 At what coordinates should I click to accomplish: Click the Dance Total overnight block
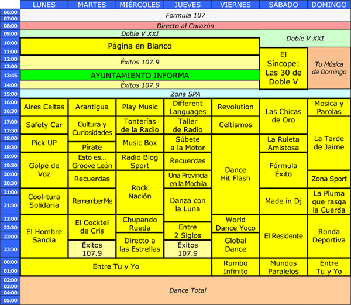185,290
